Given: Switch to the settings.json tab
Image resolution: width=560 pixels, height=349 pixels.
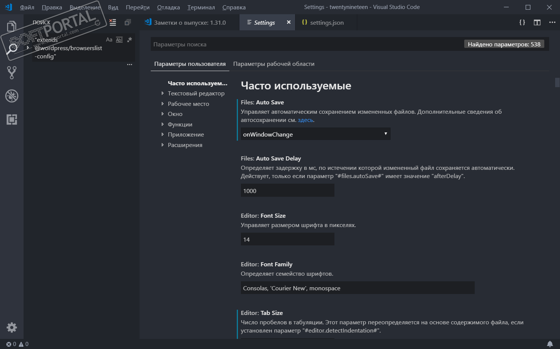Looking at the screenshot, I should click(x=326, y=22).
